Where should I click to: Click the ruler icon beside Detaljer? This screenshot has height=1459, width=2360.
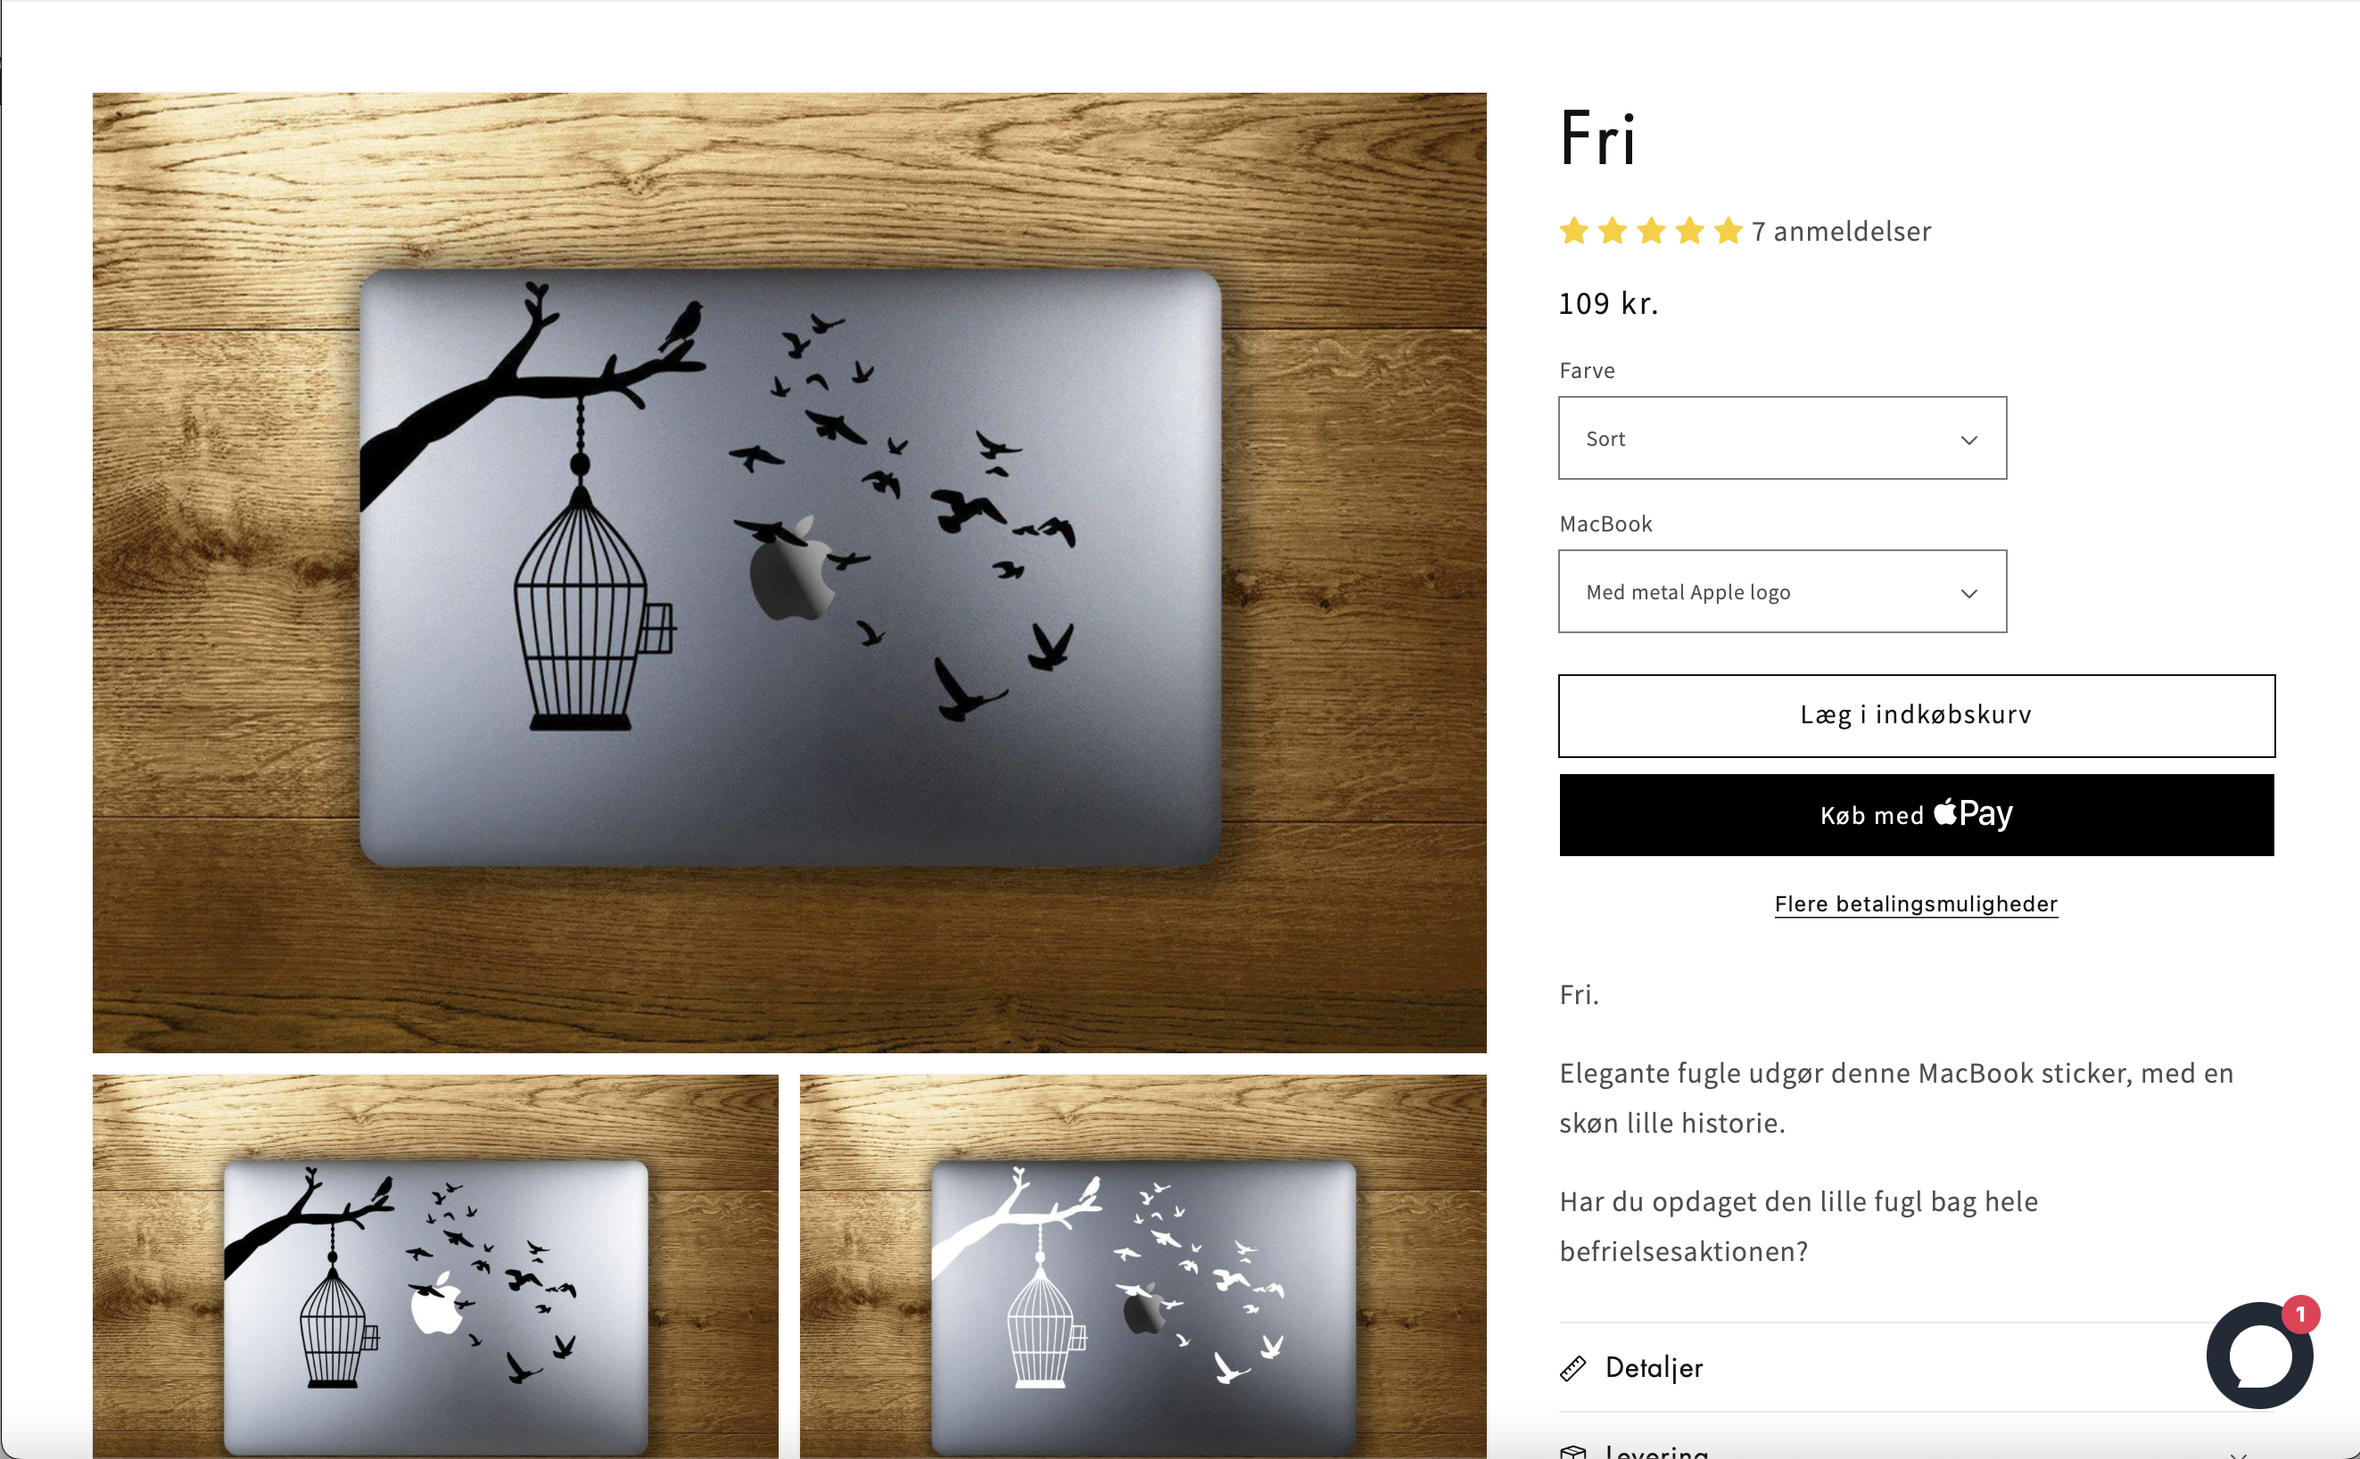click(1572, 1368)
